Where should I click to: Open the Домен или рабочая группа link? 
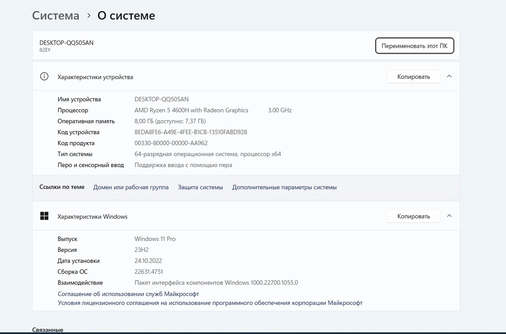131,187
